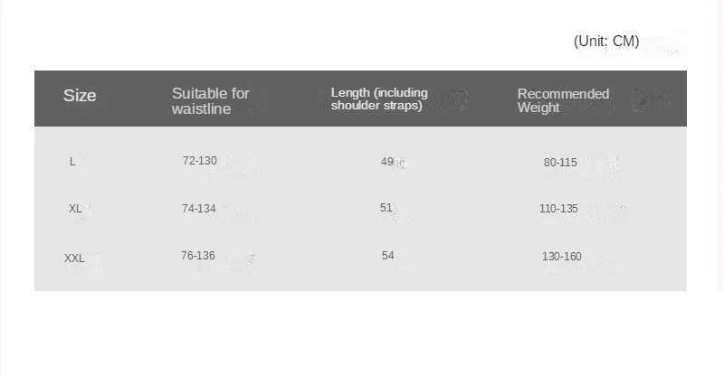The height and width of the screenshot is (376, 724).
Task: Select the Length including shoulder straps header
Action: click(x=379, y=99)
